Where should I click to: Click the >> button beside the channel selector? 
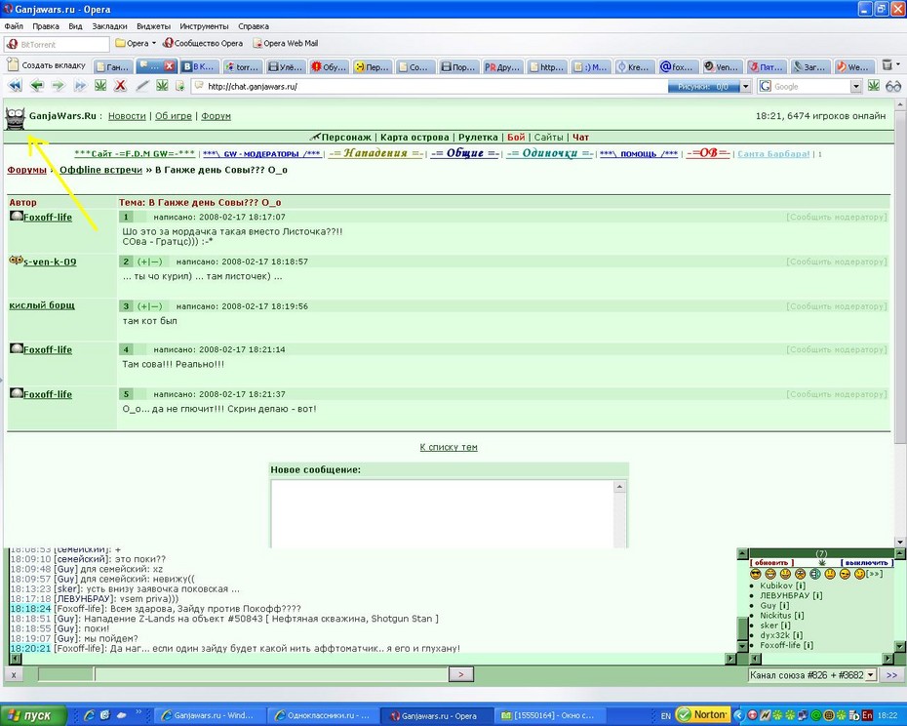891,675
